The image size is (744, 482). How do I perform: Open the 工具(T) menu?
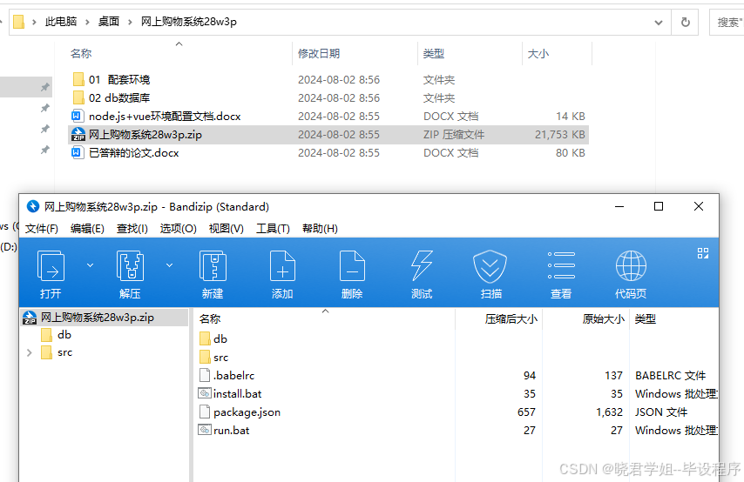(273, 229)
